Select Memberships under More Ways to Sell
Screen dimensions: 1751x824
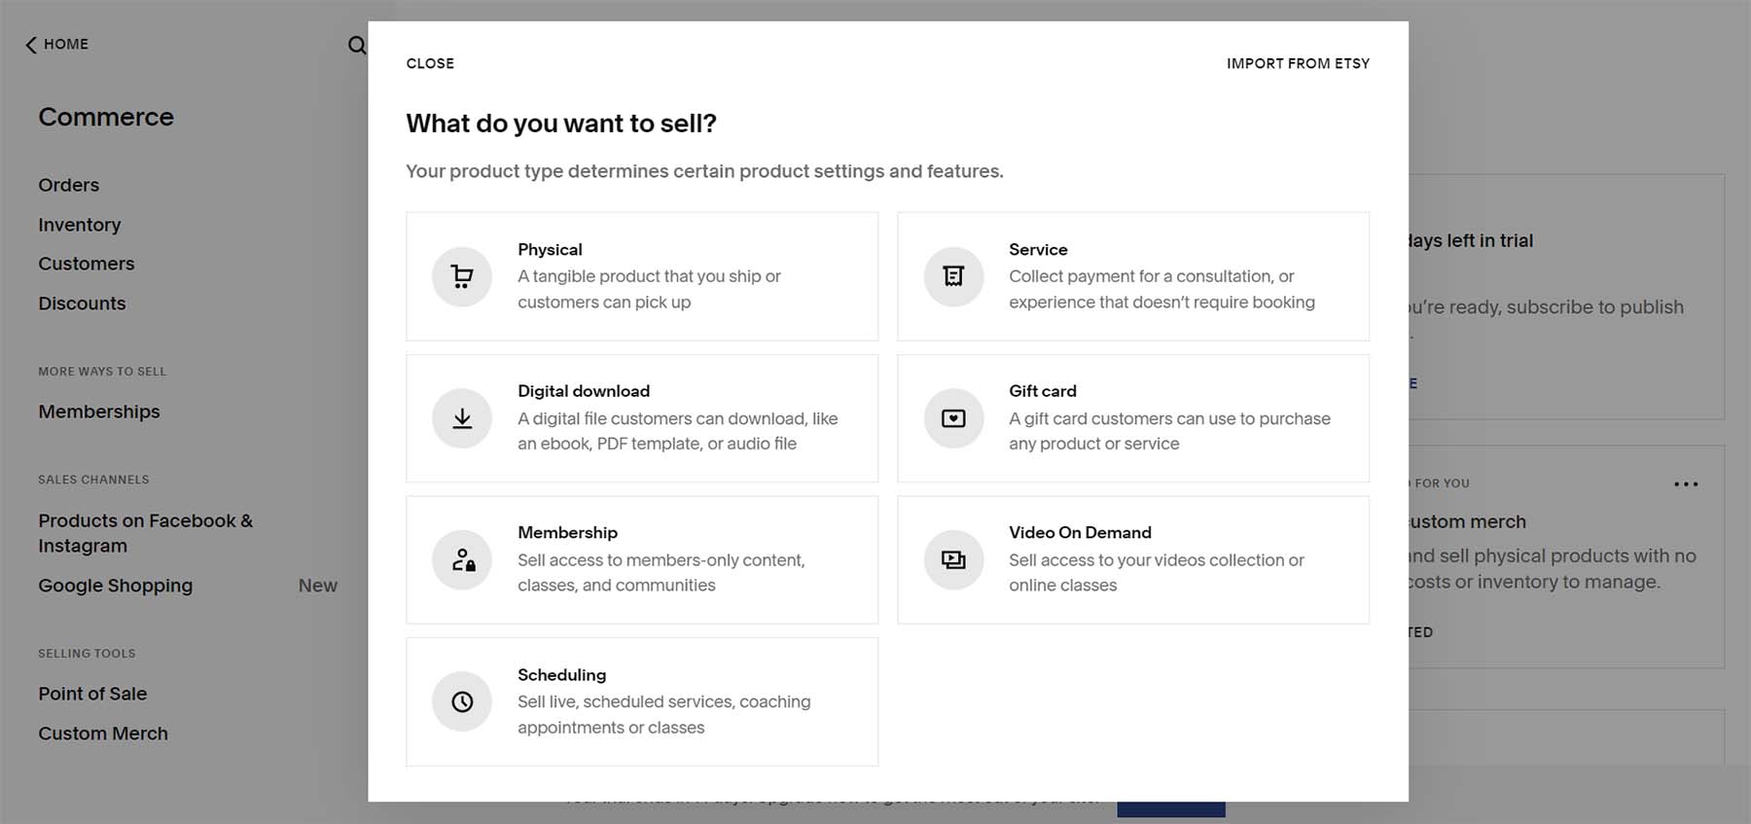click(99, 412)
